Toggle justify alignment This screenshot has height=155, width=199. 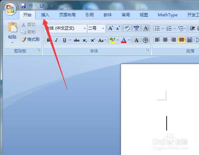coord(182,40)
